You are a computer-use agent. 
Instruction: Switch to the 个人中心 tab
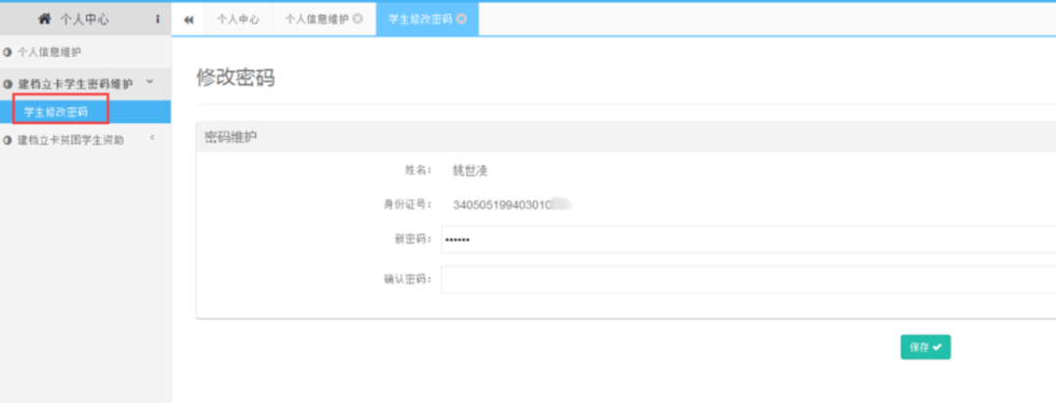[238, 20]
